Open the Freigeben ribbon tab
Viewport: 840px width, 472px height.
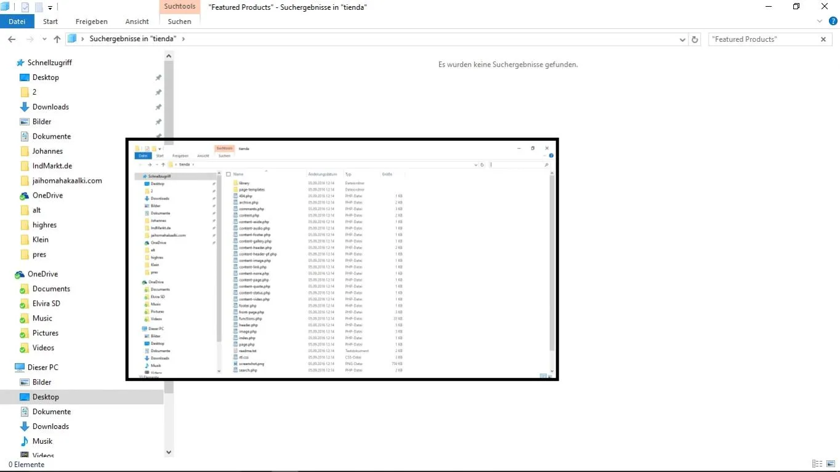[92, 22]
